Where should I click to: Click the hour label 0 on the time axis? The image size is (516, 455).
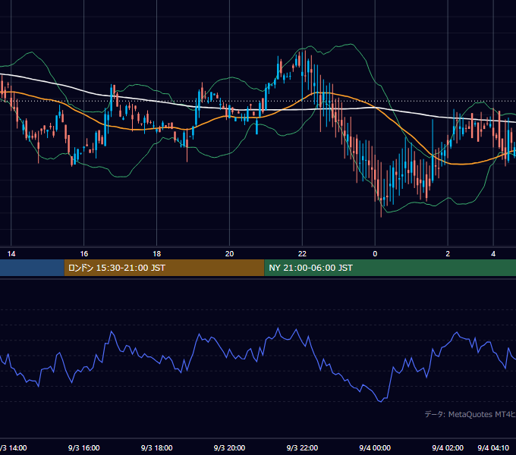click(375, 254)
